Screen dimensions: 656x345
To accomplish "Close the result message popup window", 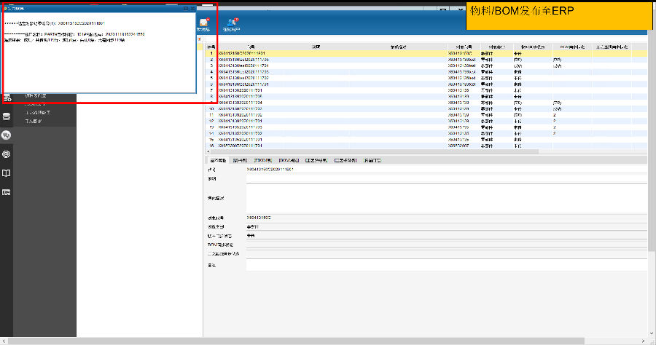I will tap(192, 8).
